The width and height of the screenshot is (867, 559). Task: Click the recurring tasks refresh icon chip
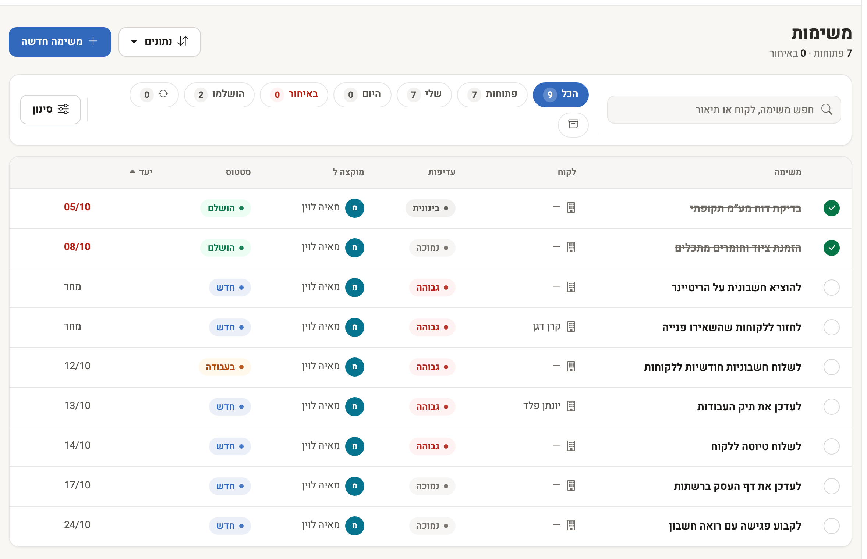(x=154, y=95)
